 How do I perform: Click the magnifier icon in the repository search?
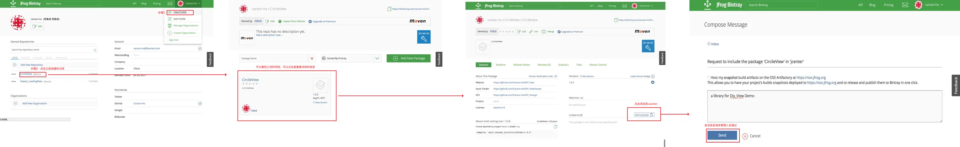[x=95, y=50]
